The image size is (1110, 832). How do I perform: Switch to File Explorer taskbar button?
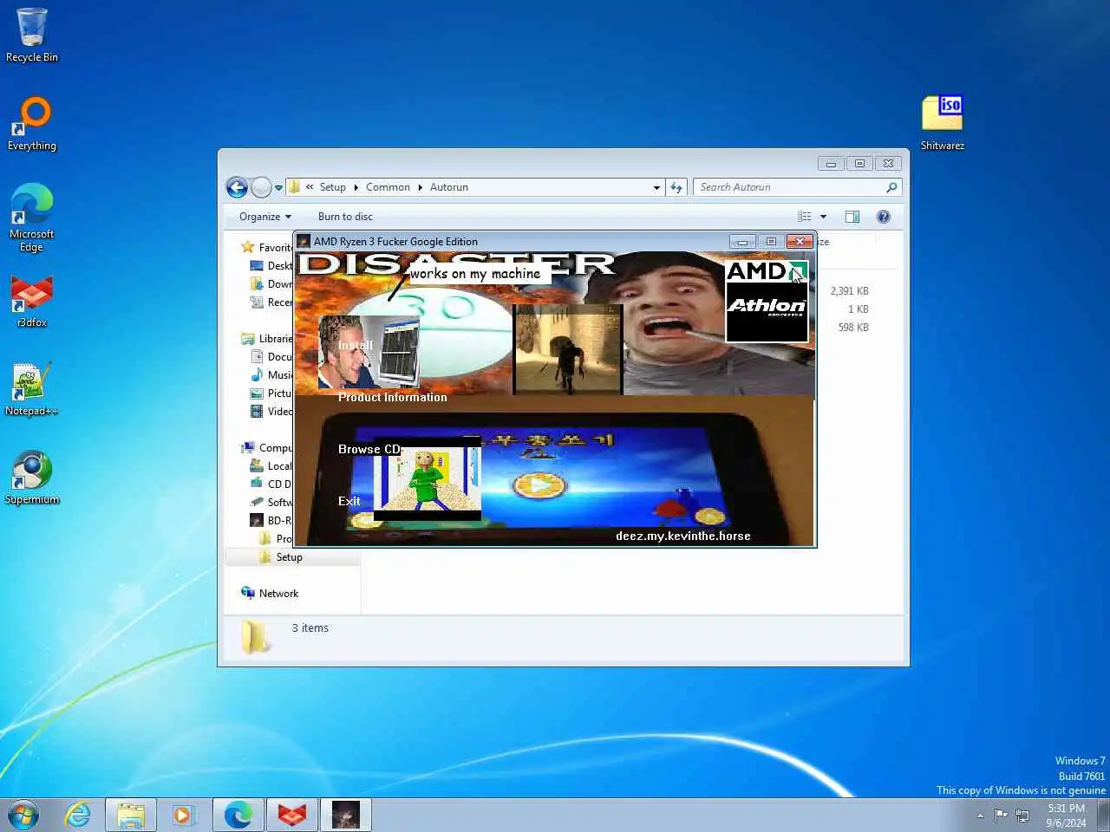(x=131, y=815)
